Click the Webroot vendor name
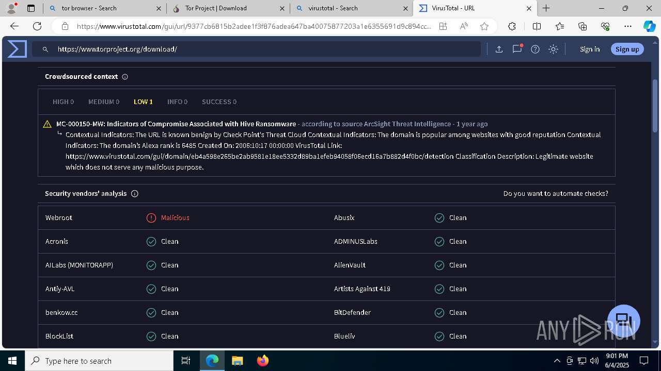The width and height of the screenshot is (661, 371). click(59, 218)
